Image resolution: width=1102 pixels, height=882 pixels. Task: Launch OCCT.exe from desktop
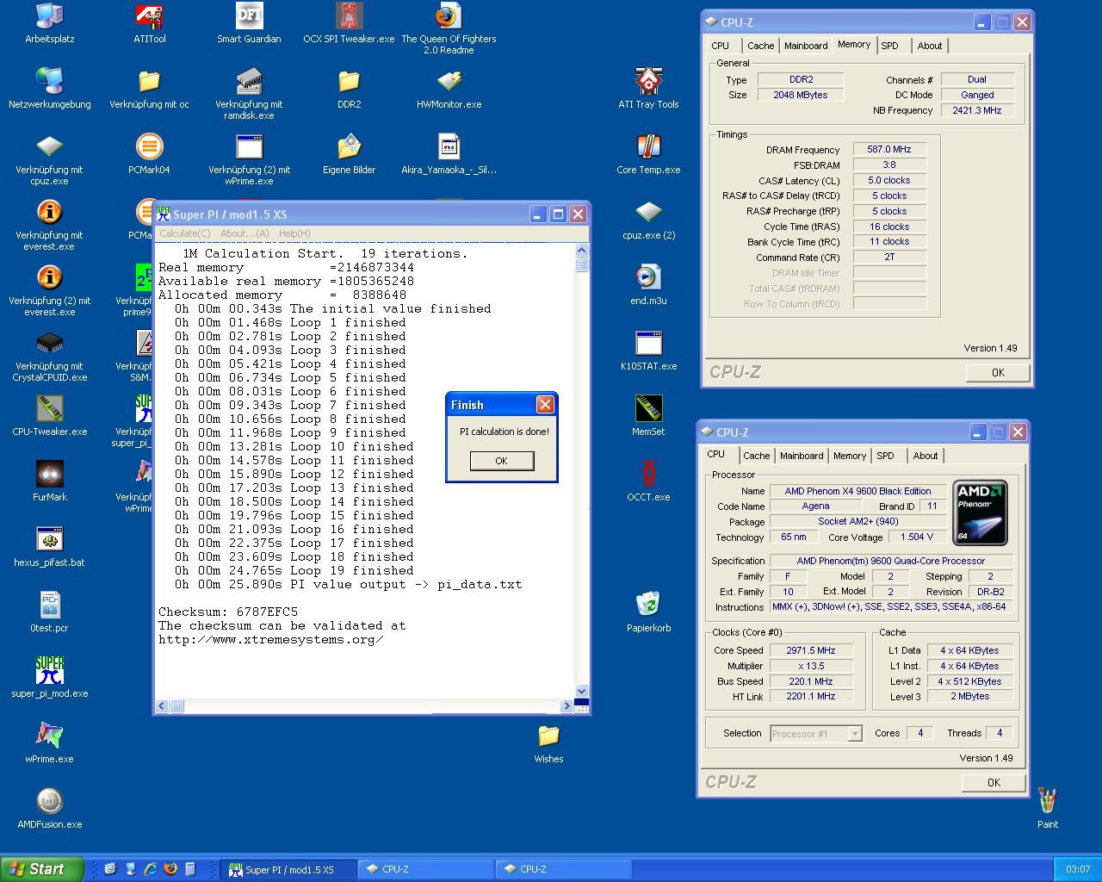tap(648, 481)
